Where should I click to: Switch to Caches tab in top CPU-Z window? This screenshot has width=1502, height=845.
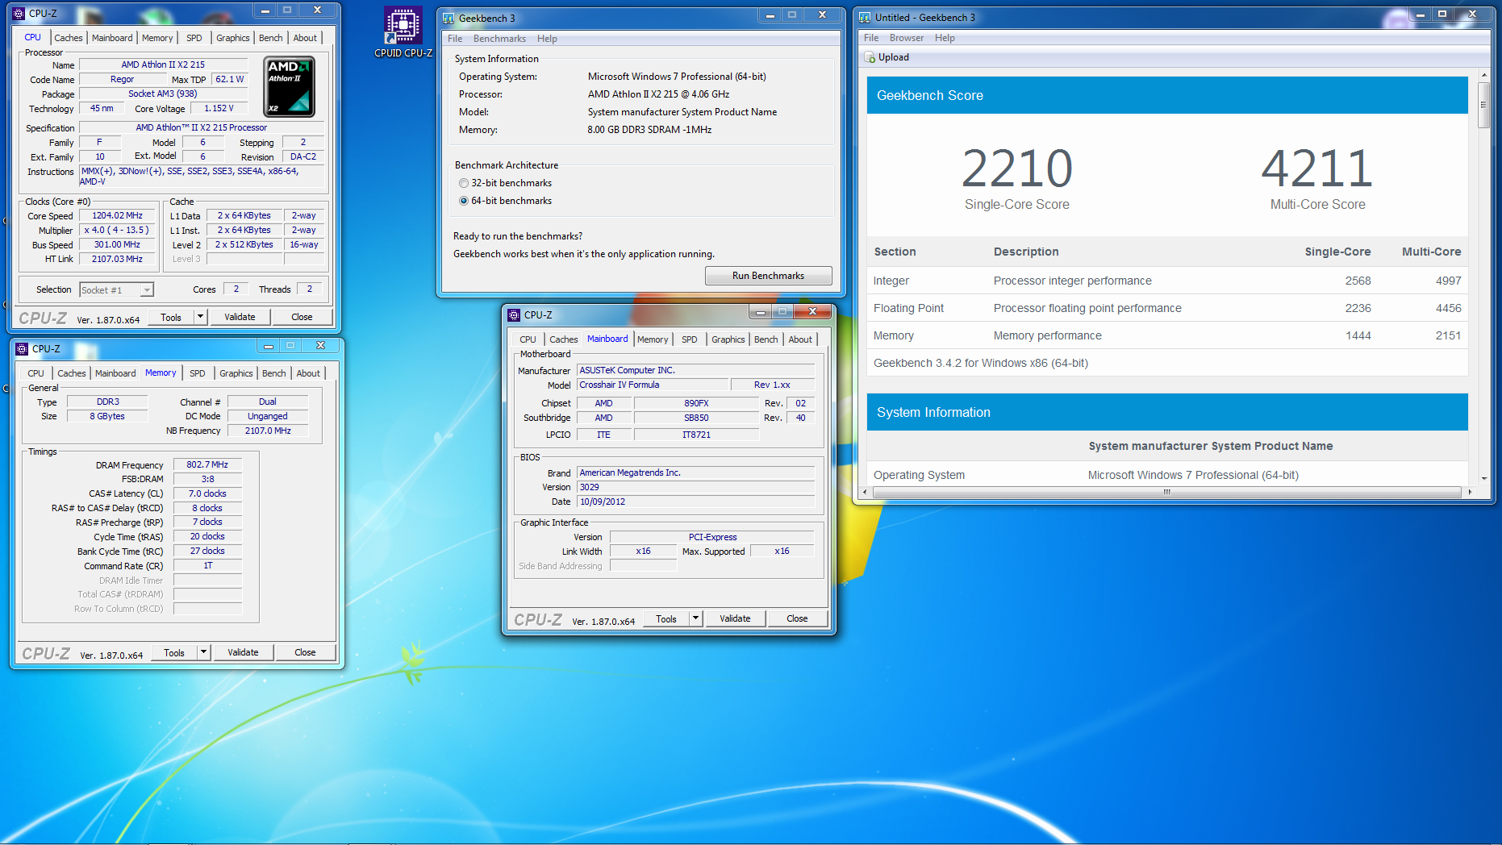69,38
